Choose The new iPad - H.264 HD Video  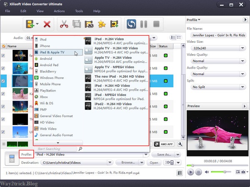[x=116, y=79]
